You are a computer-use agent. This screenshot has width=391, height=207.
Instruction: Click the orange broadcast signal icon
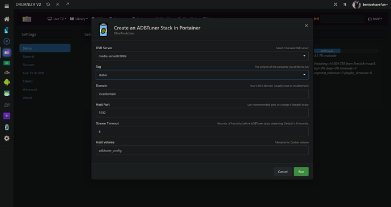click(316, 19)
